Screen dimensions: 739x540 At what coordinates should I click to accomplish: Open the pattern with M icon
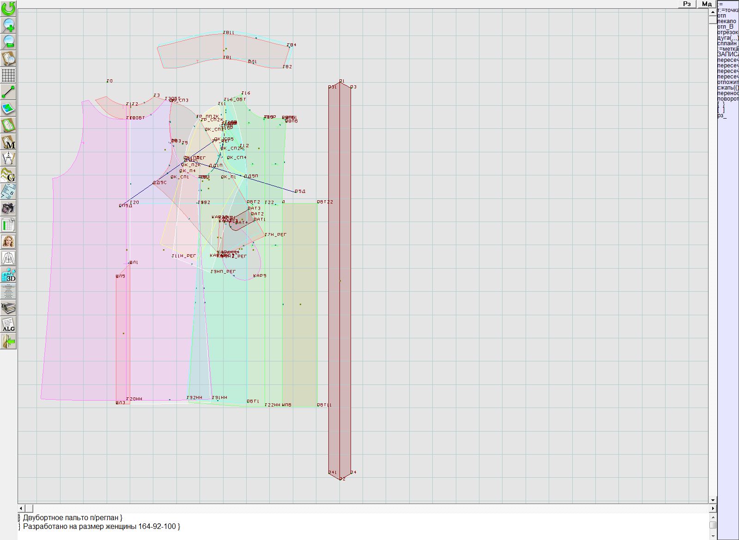(8, 142)
